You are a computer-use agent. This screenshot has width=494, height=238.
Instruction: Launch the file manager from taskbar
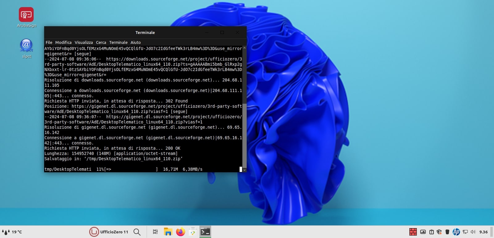(168, 232)
